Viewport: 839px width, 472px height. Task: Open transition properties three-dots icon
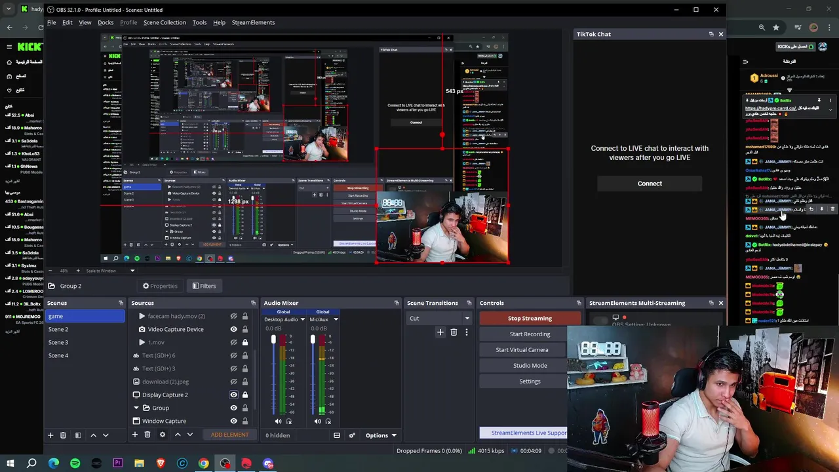[467, 332]
